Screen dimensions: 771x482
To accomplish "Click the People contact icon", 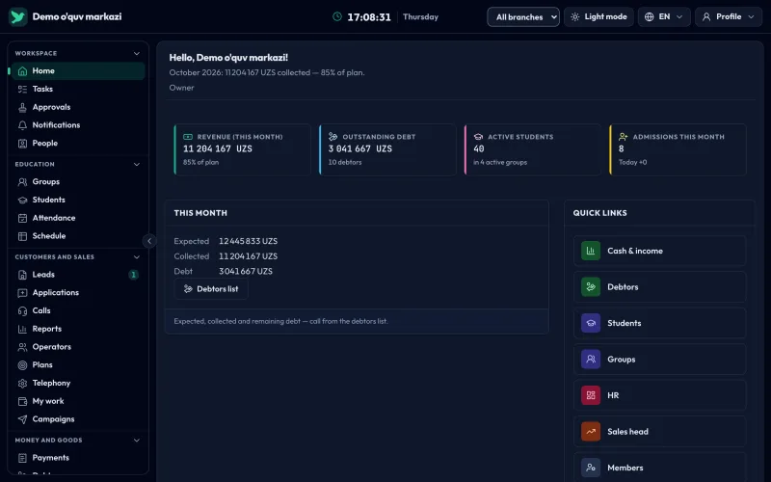I will pyautogui.click(x=22, y=144).
